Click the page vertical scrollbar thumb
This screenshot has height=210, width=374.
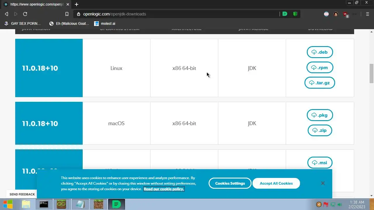pyautogui.click(x=372, y=73)
